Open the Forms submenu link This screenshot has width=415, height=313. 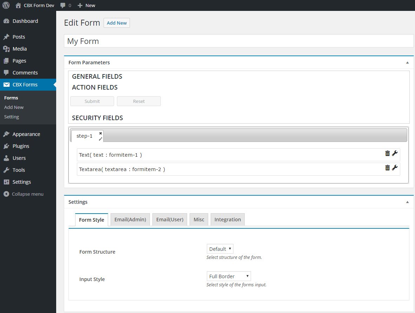point(11,98)
